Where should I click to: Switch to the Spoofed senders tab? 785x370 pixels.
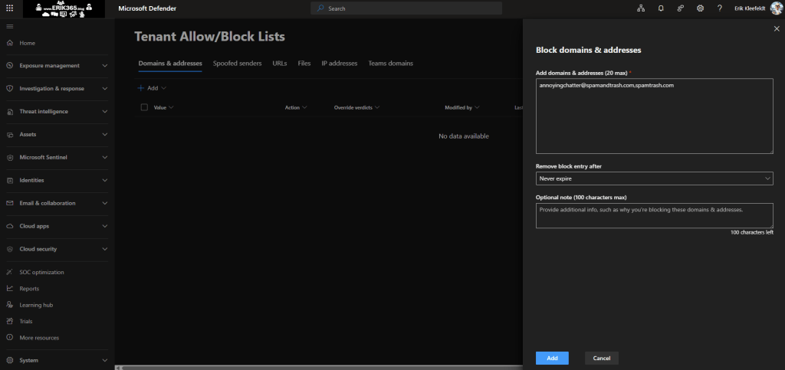tap(237, 64)
